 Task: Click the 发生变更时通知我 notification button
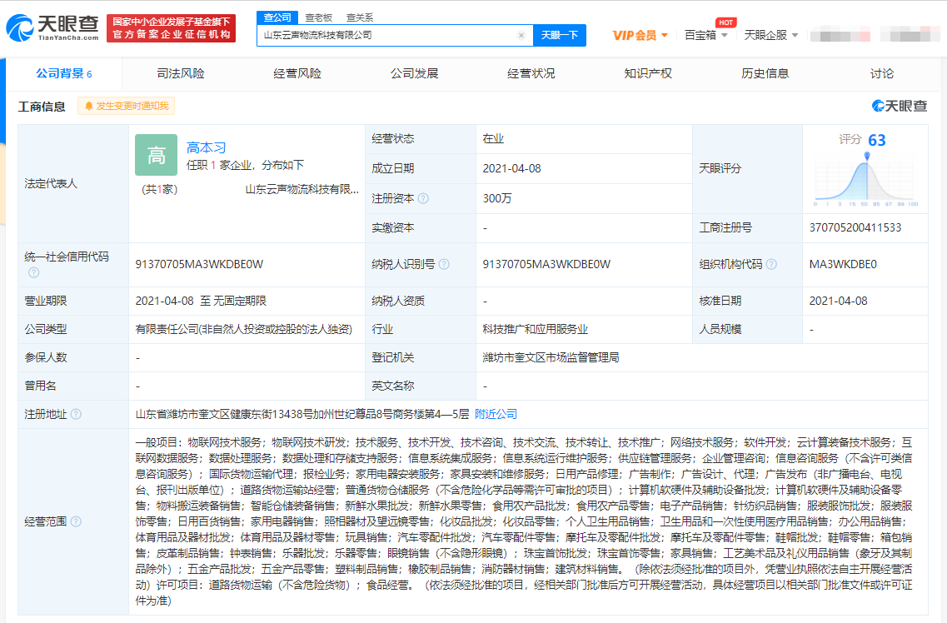[x=127, y=106]
